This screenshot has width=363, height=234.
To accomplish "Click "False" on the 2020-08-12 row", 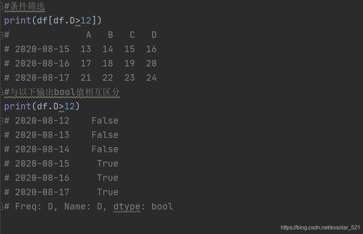I will coord(105,121).
